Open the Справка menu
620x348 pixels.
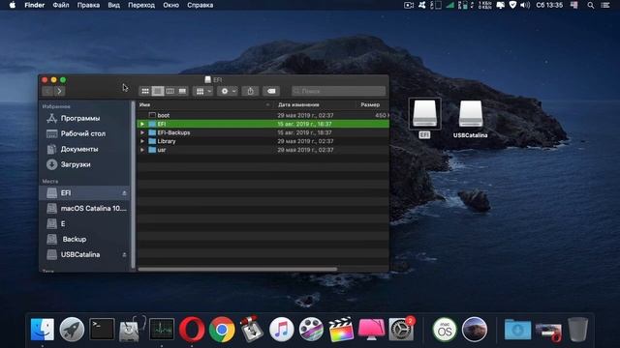pos(201,5)
